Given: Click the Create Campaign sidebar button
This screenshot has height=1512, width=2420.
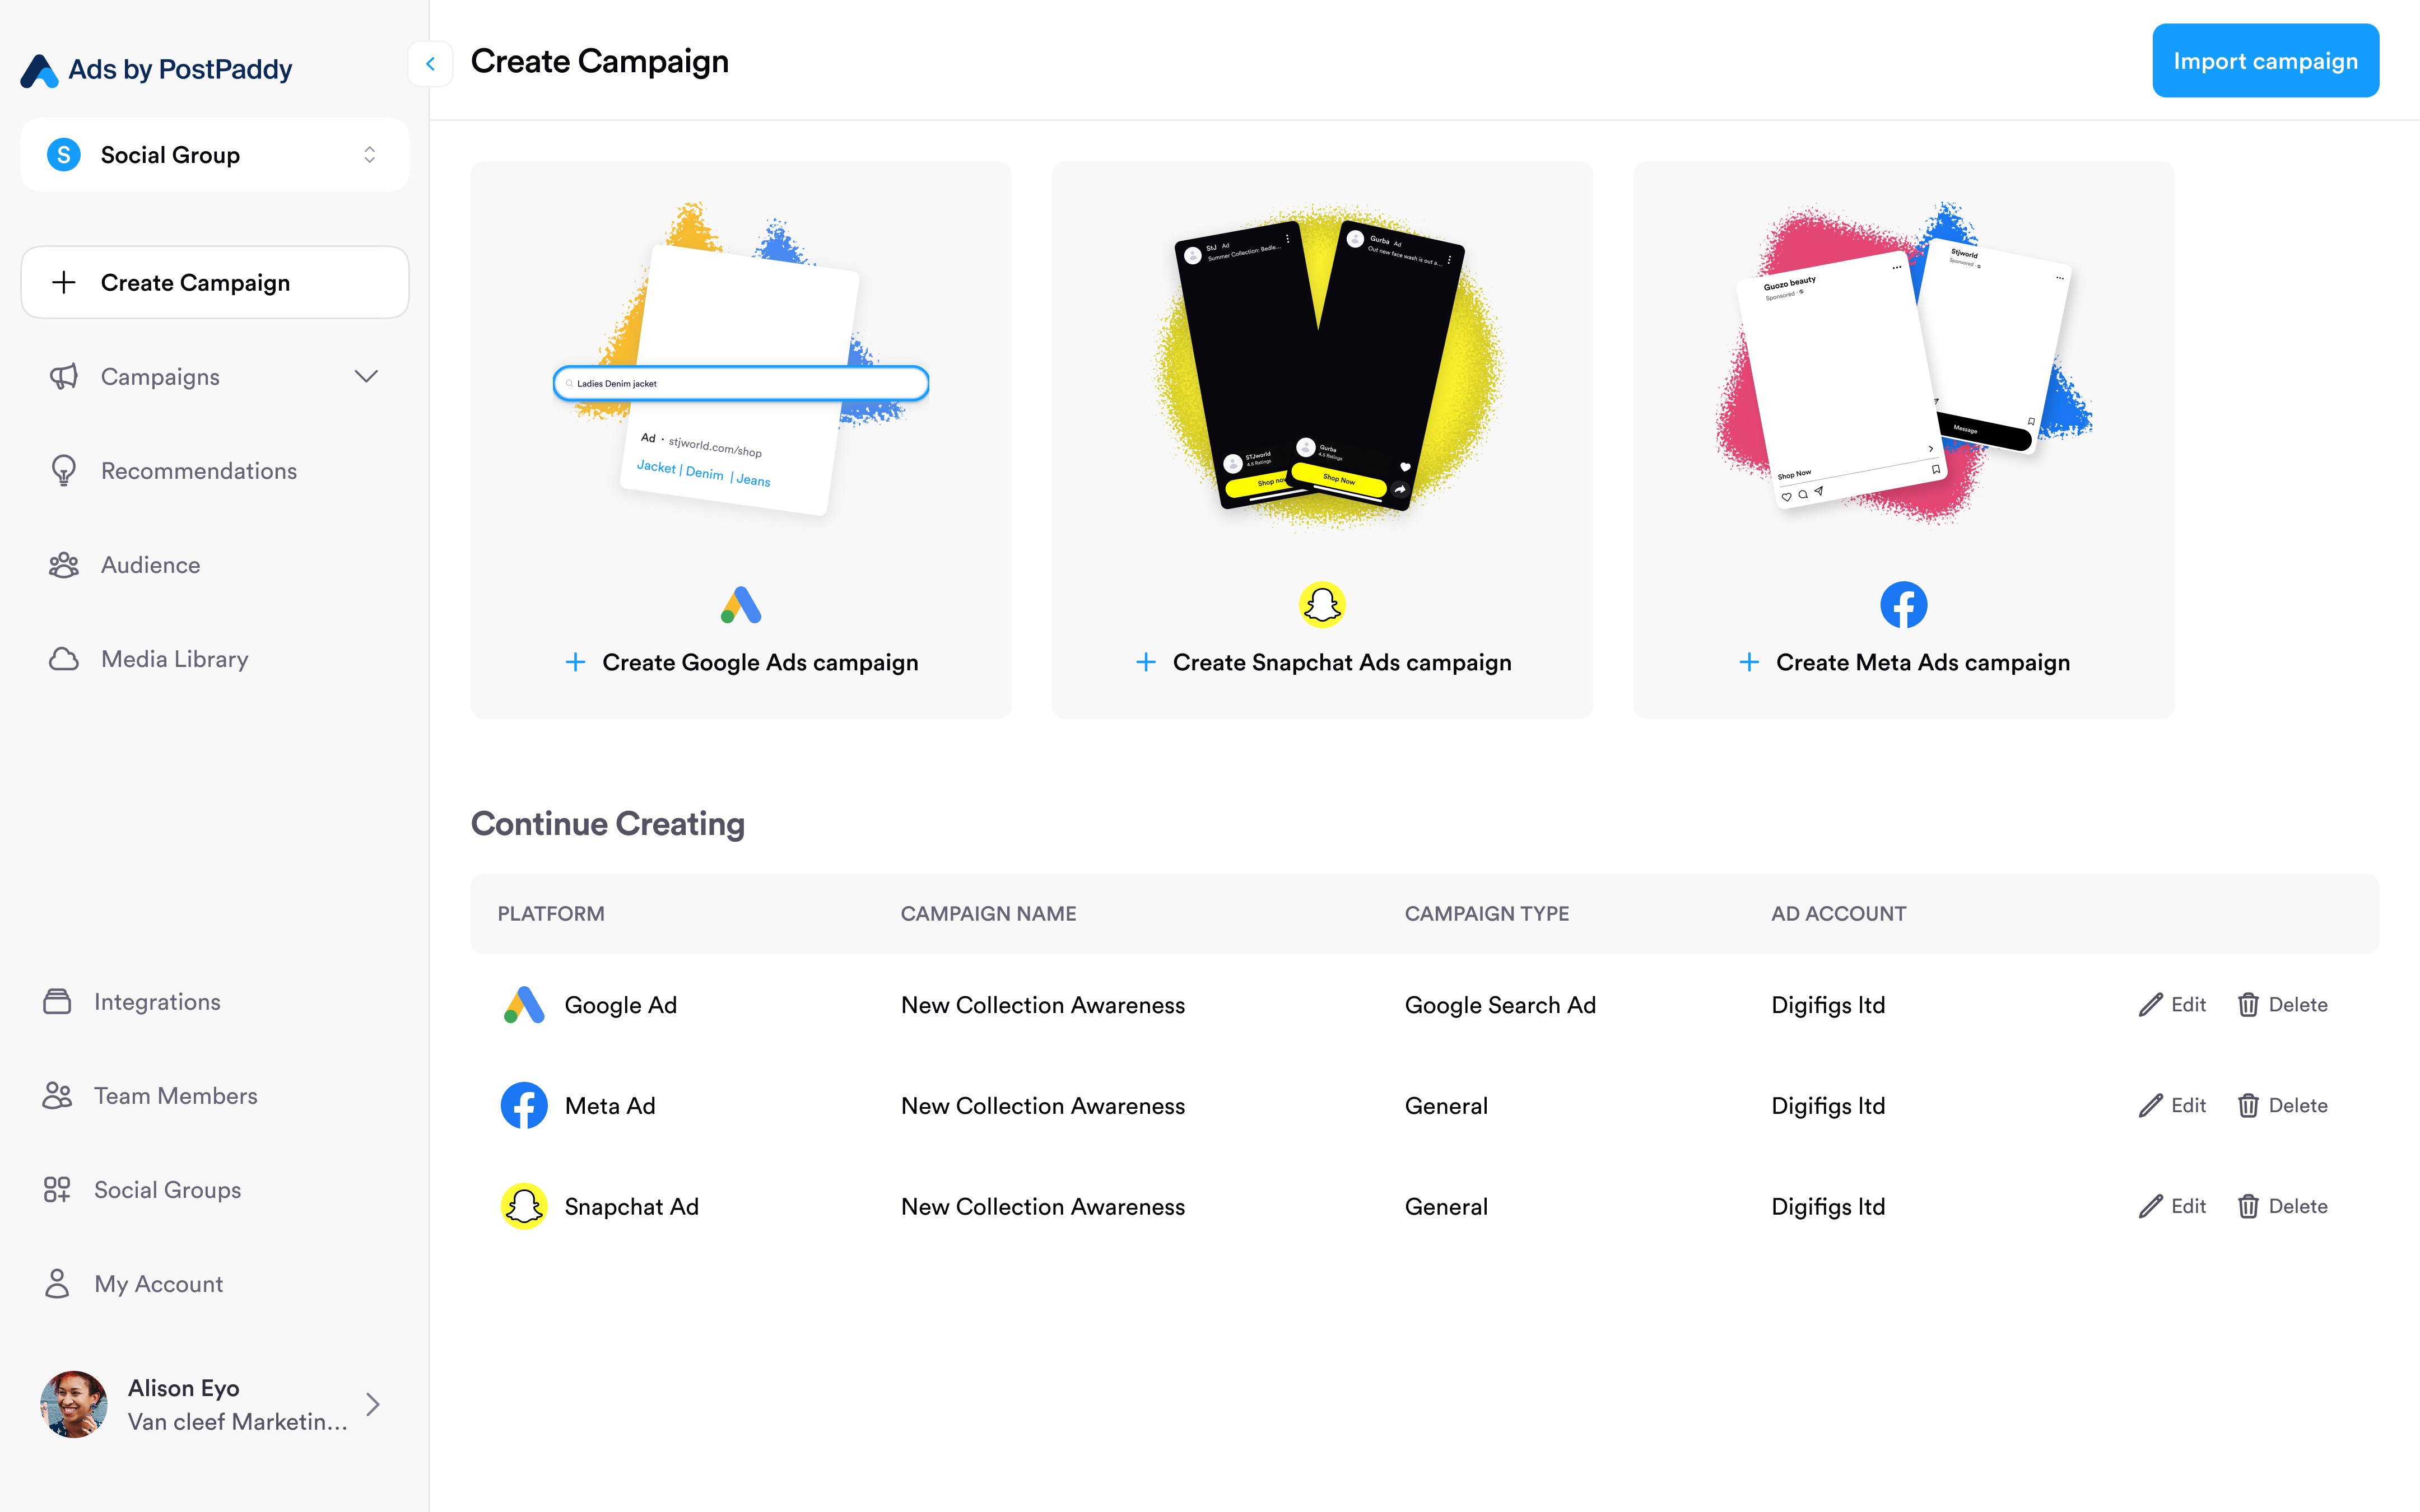Looking at the screenshot, I should coord(215,283).
